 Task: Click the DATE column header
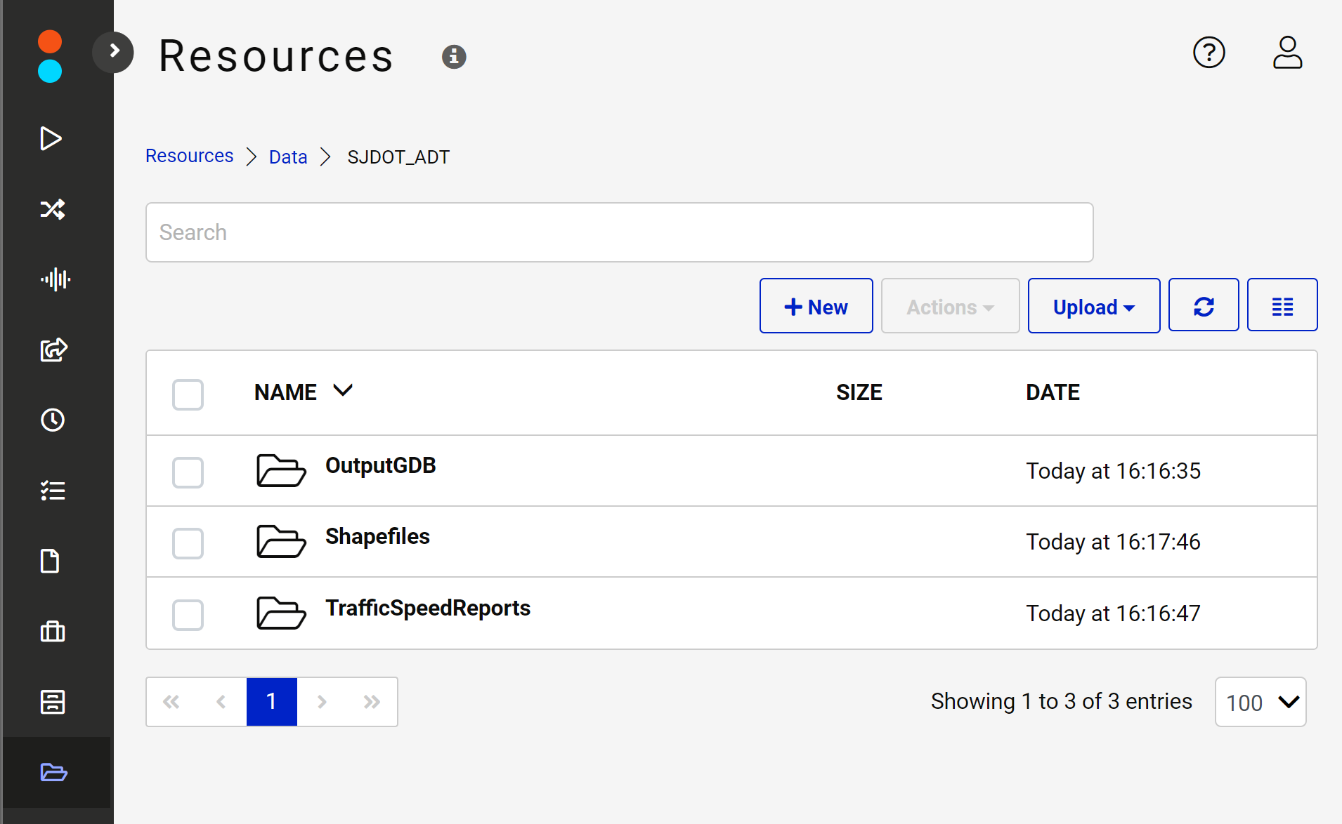coord(1053,392)
